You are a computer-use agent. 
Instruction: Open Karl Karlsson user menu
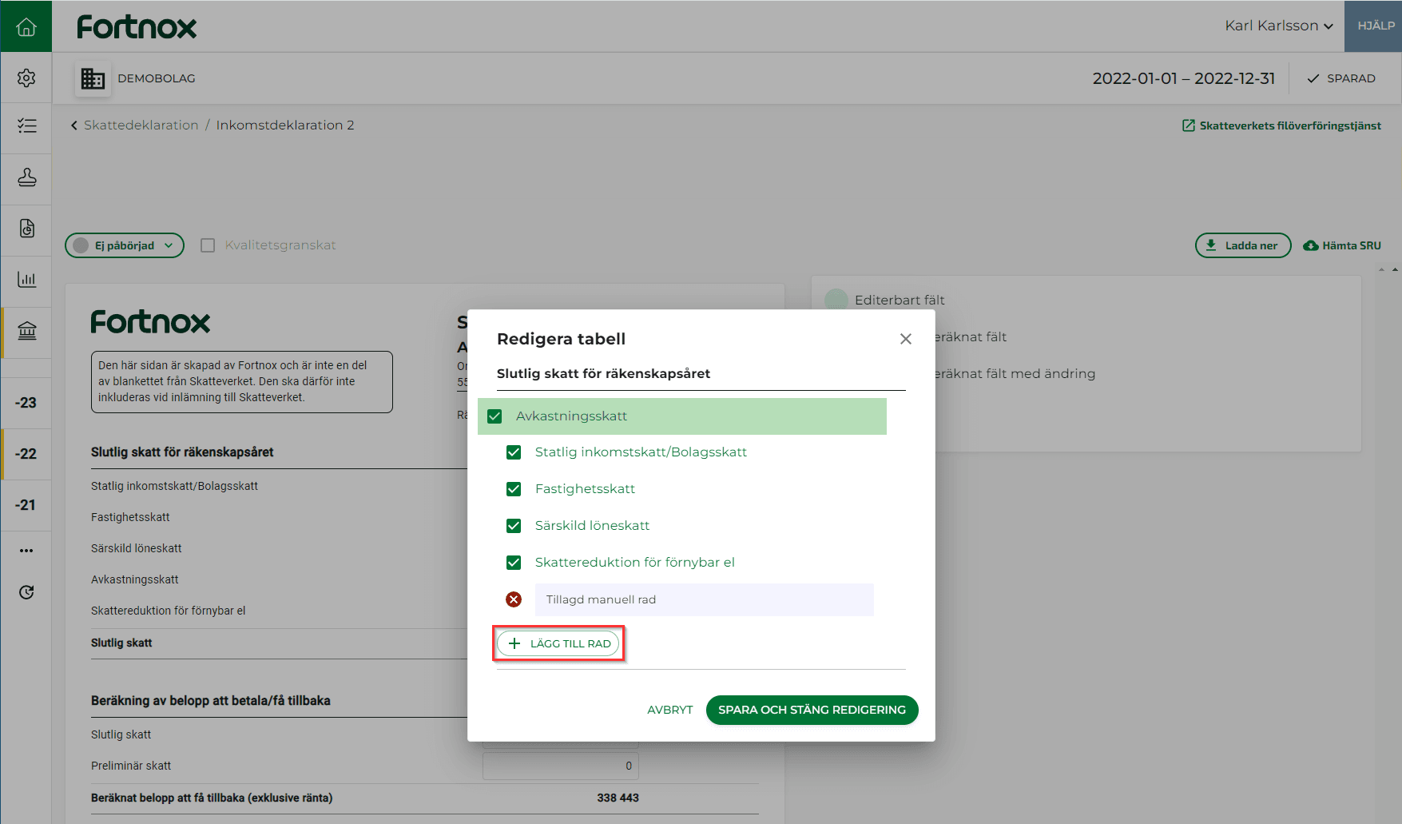[x=1279, y=26]
